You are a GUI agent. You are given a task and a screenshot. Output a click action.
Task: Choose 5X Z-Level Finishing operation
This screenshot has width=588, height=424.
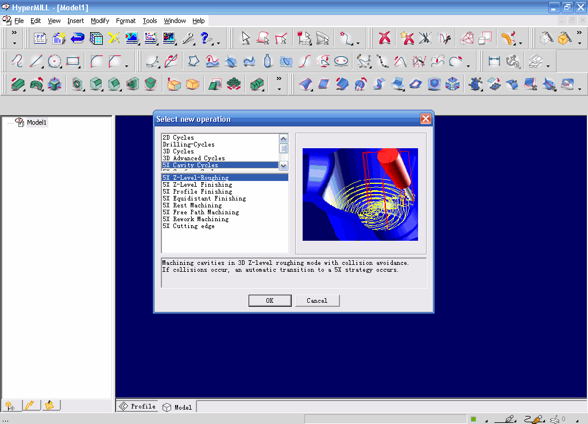click(198, 184)
